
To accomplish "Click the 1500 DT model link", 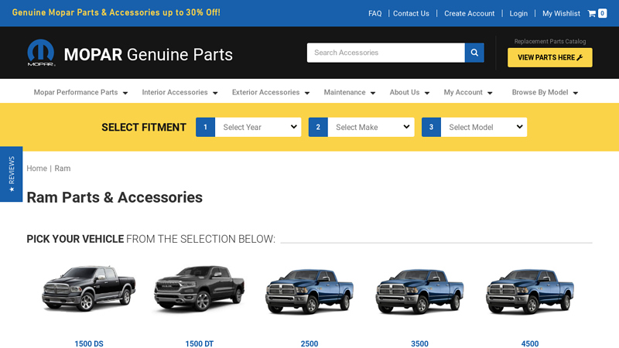I will point(200,343).
